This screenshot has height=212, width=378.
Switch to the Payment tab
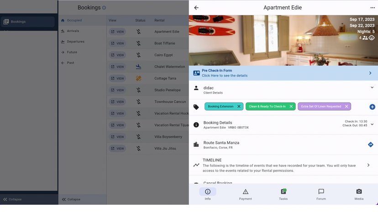(x=245, y=194)
